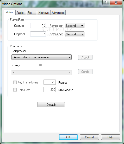Click the Quality value 100

tap(41, 65)
